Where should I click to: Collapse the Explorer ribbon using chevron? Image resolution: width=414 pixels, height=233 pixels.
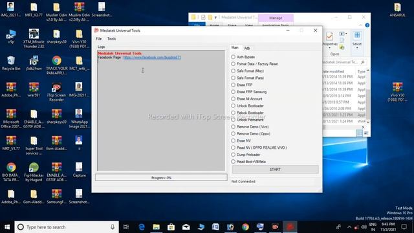click(361, 25)
